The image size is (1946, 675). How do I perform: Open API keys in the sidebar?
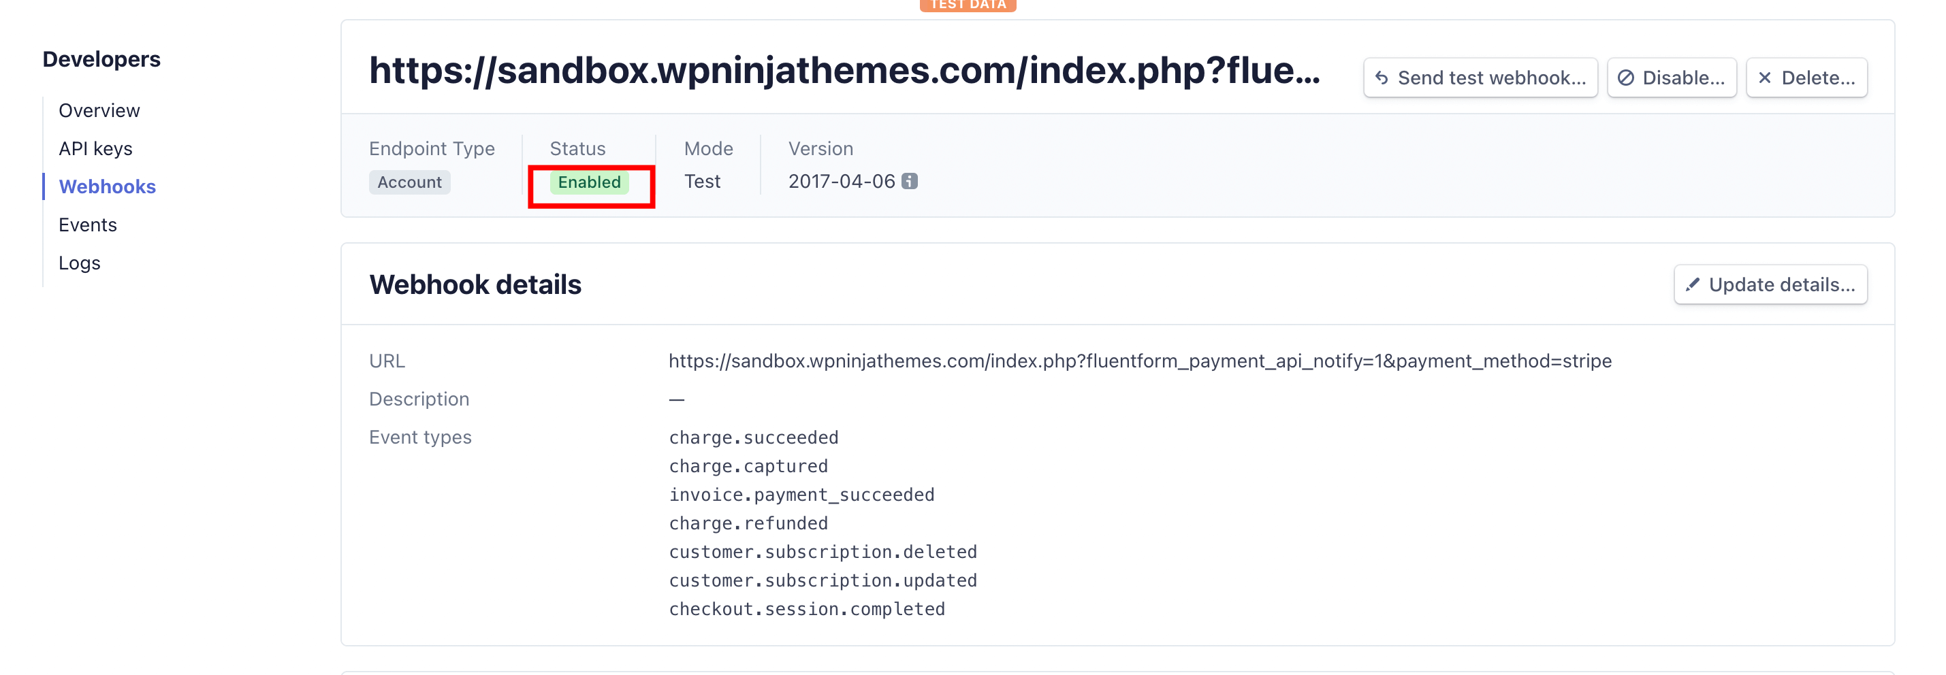(x=95, y=149)
